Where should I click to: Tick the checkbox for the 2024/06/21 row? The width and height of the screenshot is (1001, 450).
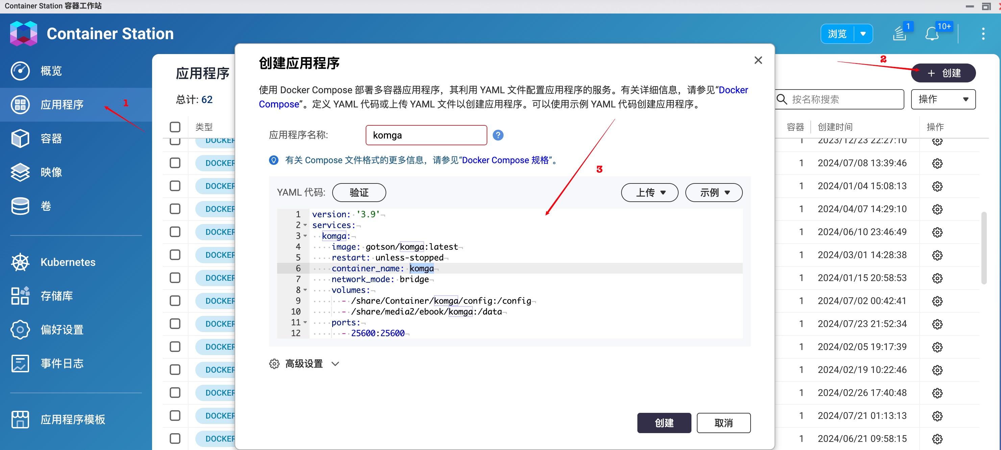pos(175,438)
